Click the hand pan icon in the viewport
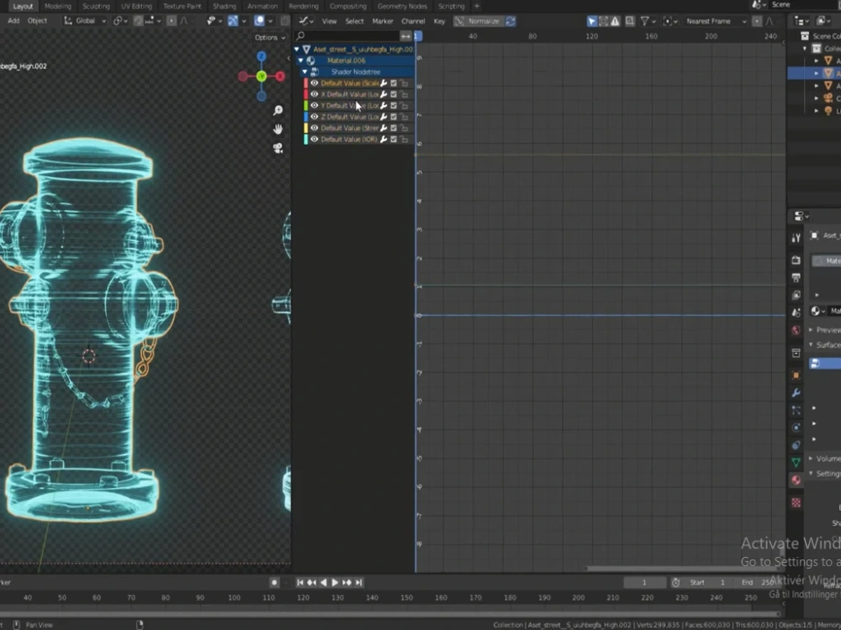This screenshot has width=841, height=630. click(x=278, y=129)
